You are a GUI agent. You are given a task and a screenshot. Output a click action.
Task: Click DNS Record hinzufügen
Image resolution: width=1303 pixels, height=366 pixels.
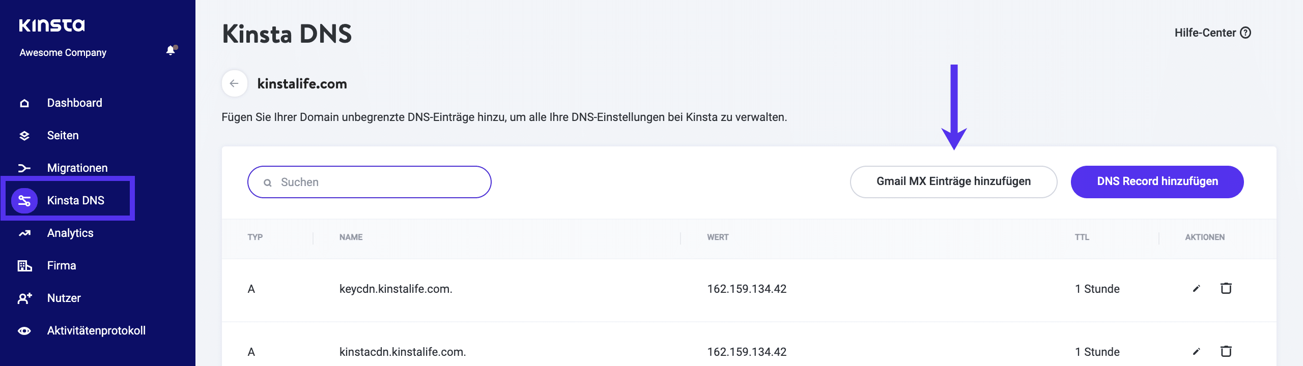pos(1157,181)
